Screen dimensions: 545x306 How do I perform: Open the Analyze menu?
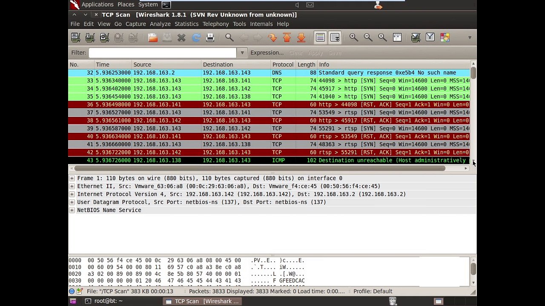click(160, 24)
